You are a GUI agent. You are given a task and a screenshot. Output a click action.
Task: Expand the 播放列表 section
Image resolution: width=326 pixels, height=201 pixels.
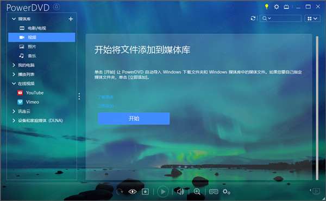coord(14,74)
